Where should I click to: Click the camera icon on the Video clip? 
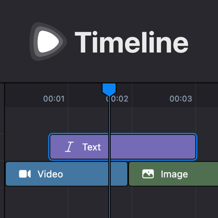tap(25, 174)
